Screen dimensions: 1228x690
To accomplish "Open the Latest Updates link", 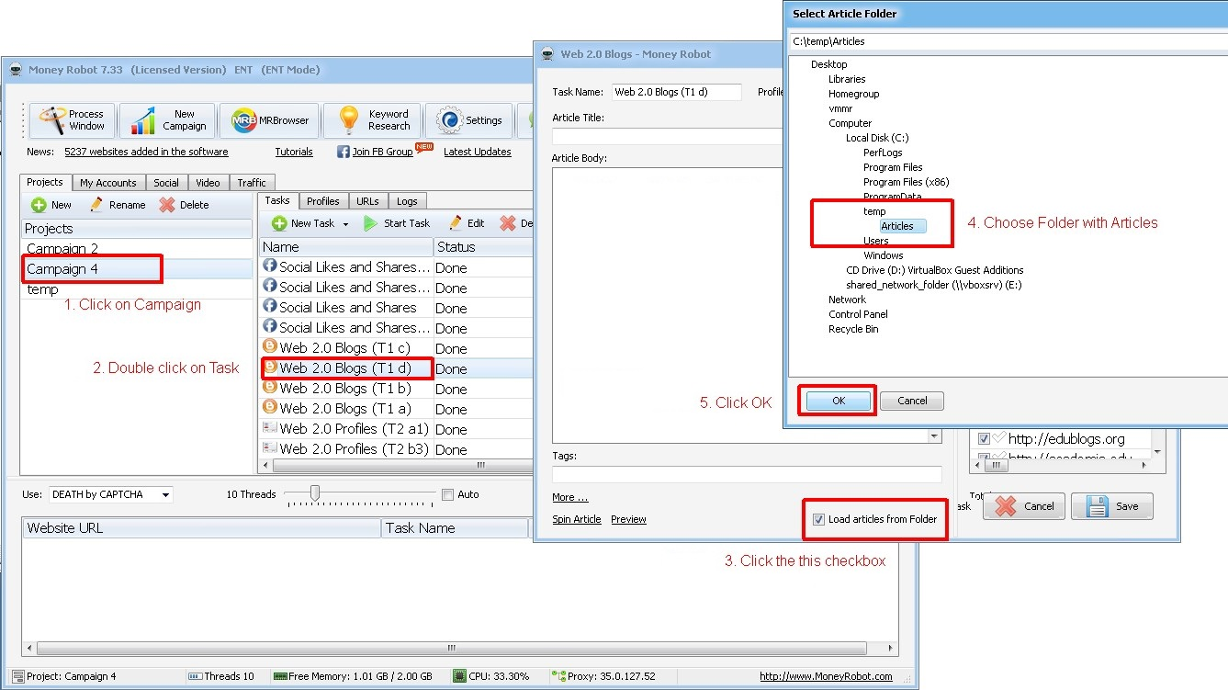I will click(478, 152).
